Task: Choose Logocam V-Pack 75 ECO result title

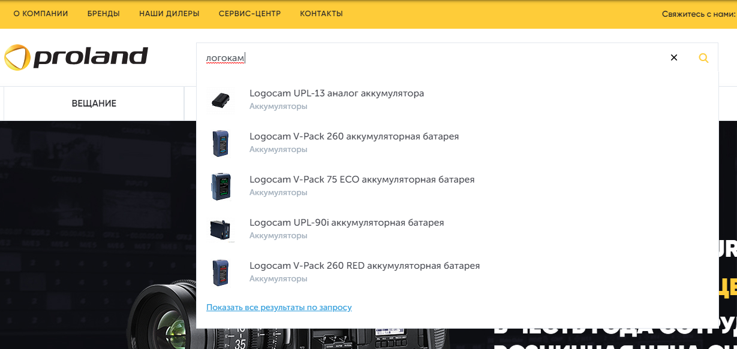Action: 362,180
